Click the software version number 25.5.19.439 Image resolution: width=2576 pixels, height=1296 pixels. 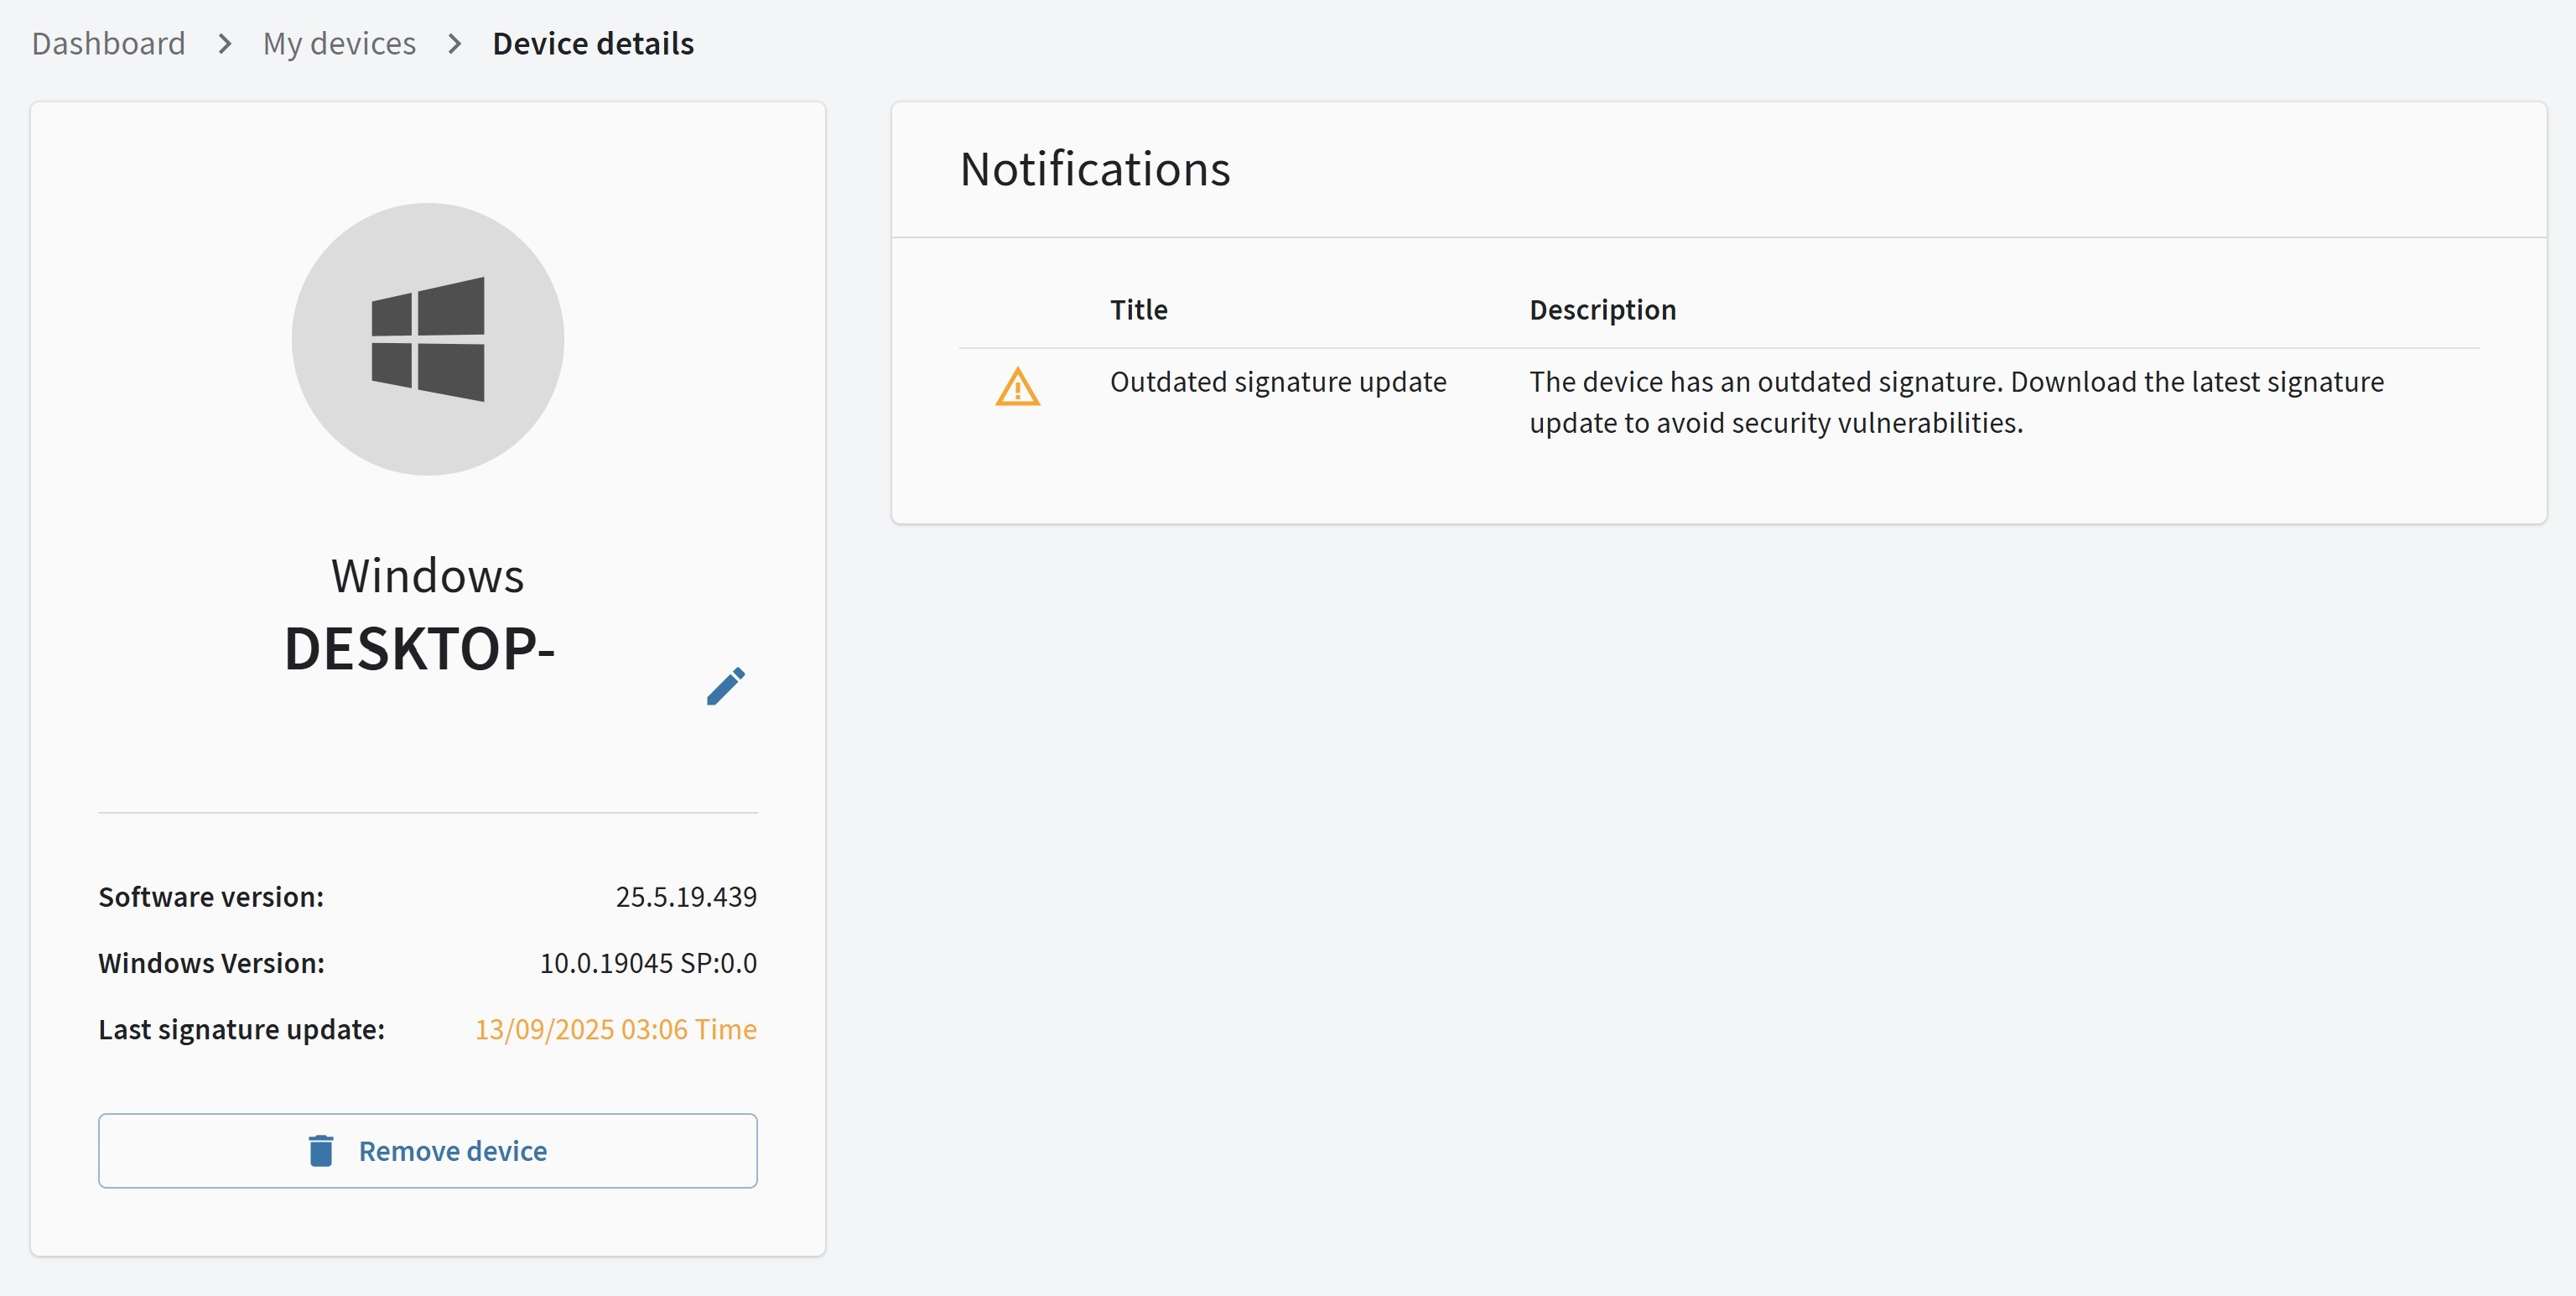click(686, 897)
